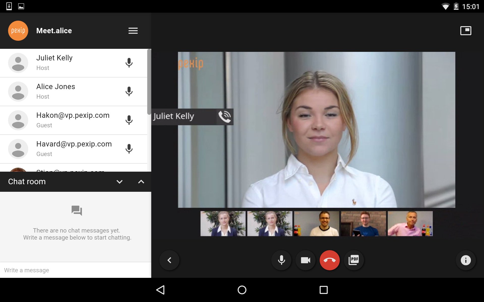The image size is (484, 302).
Task: Click participant list scrollbar
Action: 149,82
